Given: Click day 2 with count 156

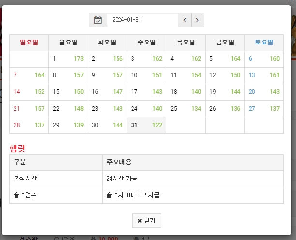Looking at the screenshot, I should pyautogui.click(x=107, y=59).
